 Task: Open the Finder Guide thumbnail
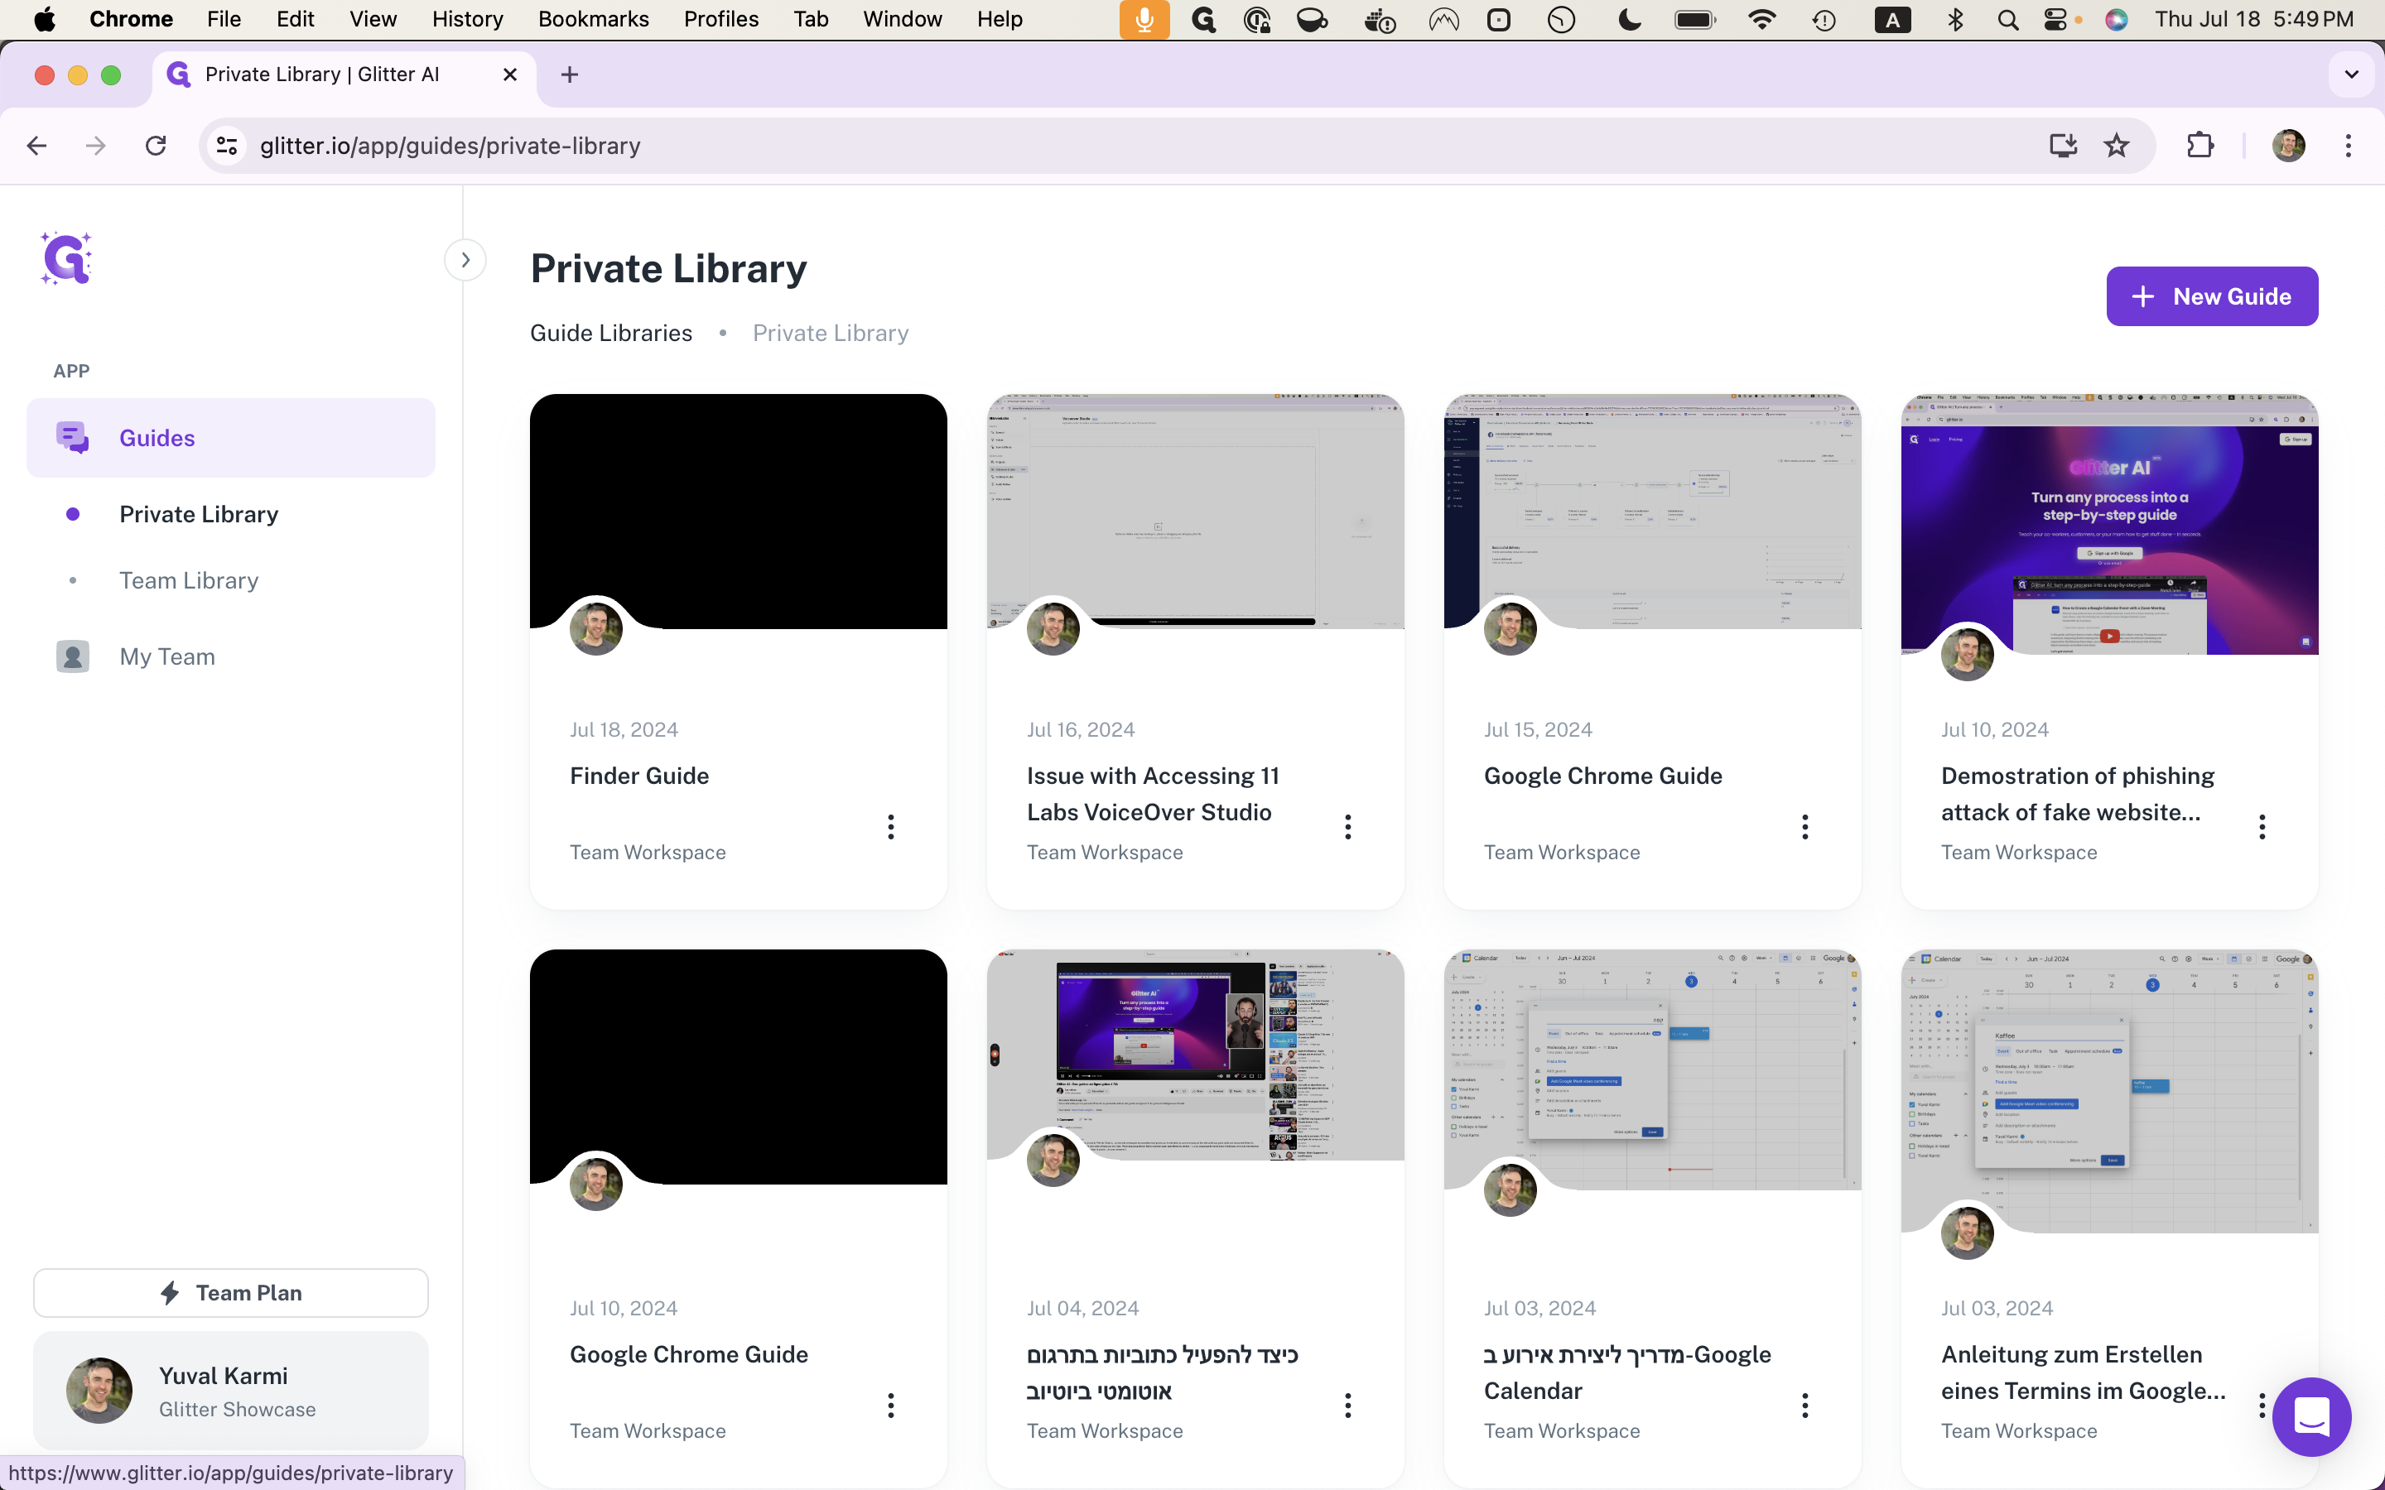click(738, 511)
